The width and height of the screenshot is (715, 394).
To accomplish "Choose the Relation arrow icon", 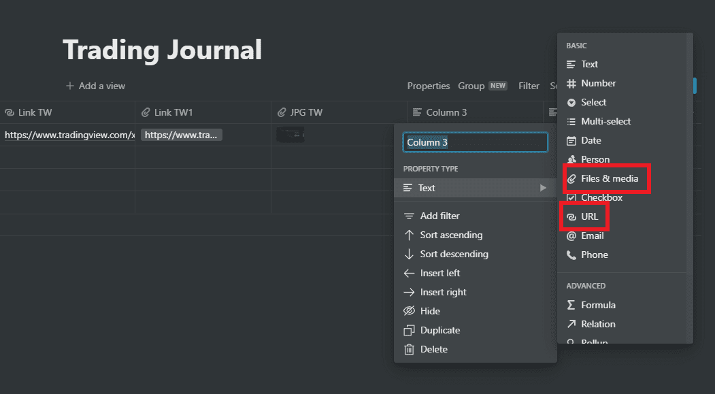I will point(571,324).
